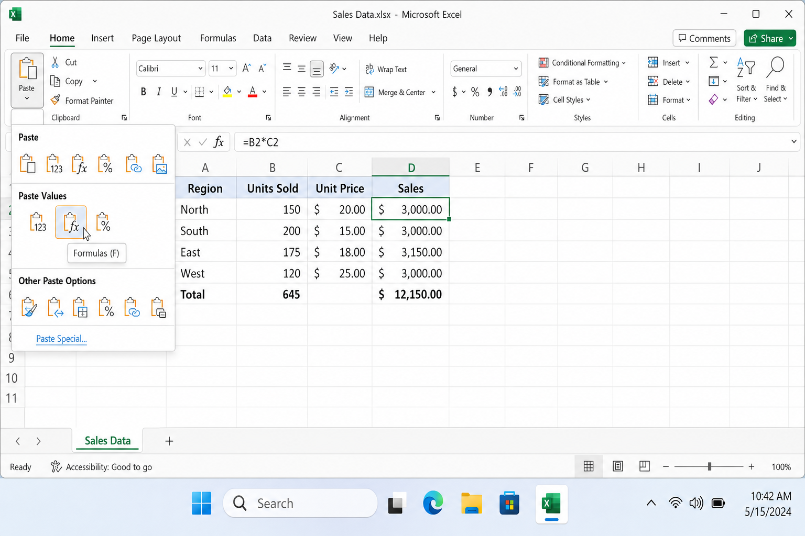Select the Sales Data sheet tab
805x536 pixels.
coord(107,441)
